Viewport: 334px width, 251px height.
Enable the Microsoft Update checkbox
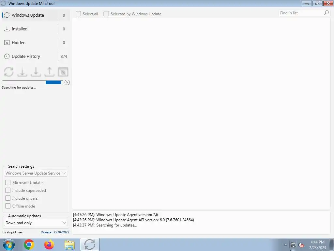point(8,182)
